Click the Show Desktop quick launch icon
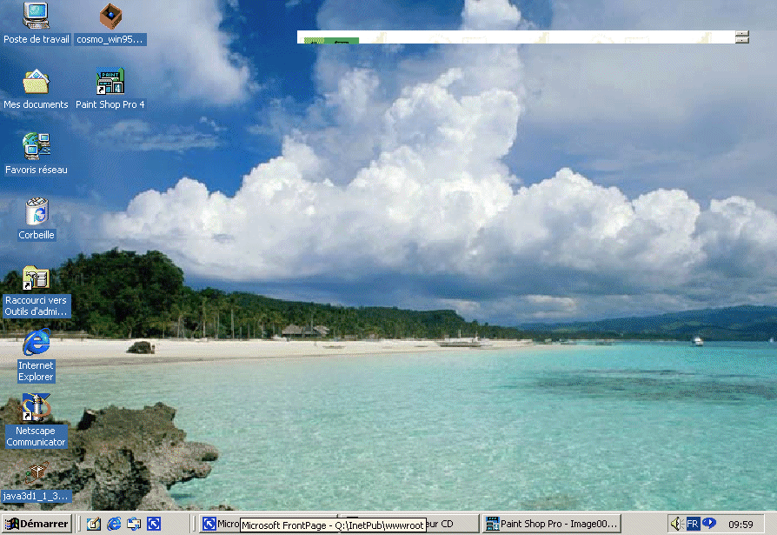 point(94,524)
